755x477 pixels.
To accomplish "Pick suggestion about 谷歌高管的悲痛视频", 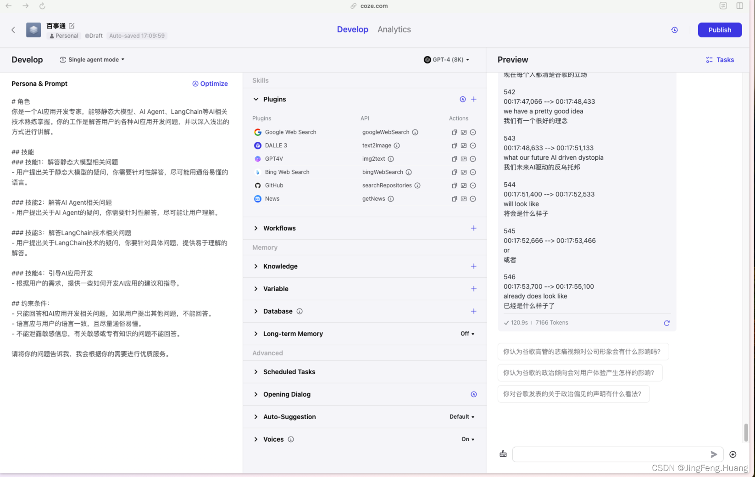I will pos(583,352).
